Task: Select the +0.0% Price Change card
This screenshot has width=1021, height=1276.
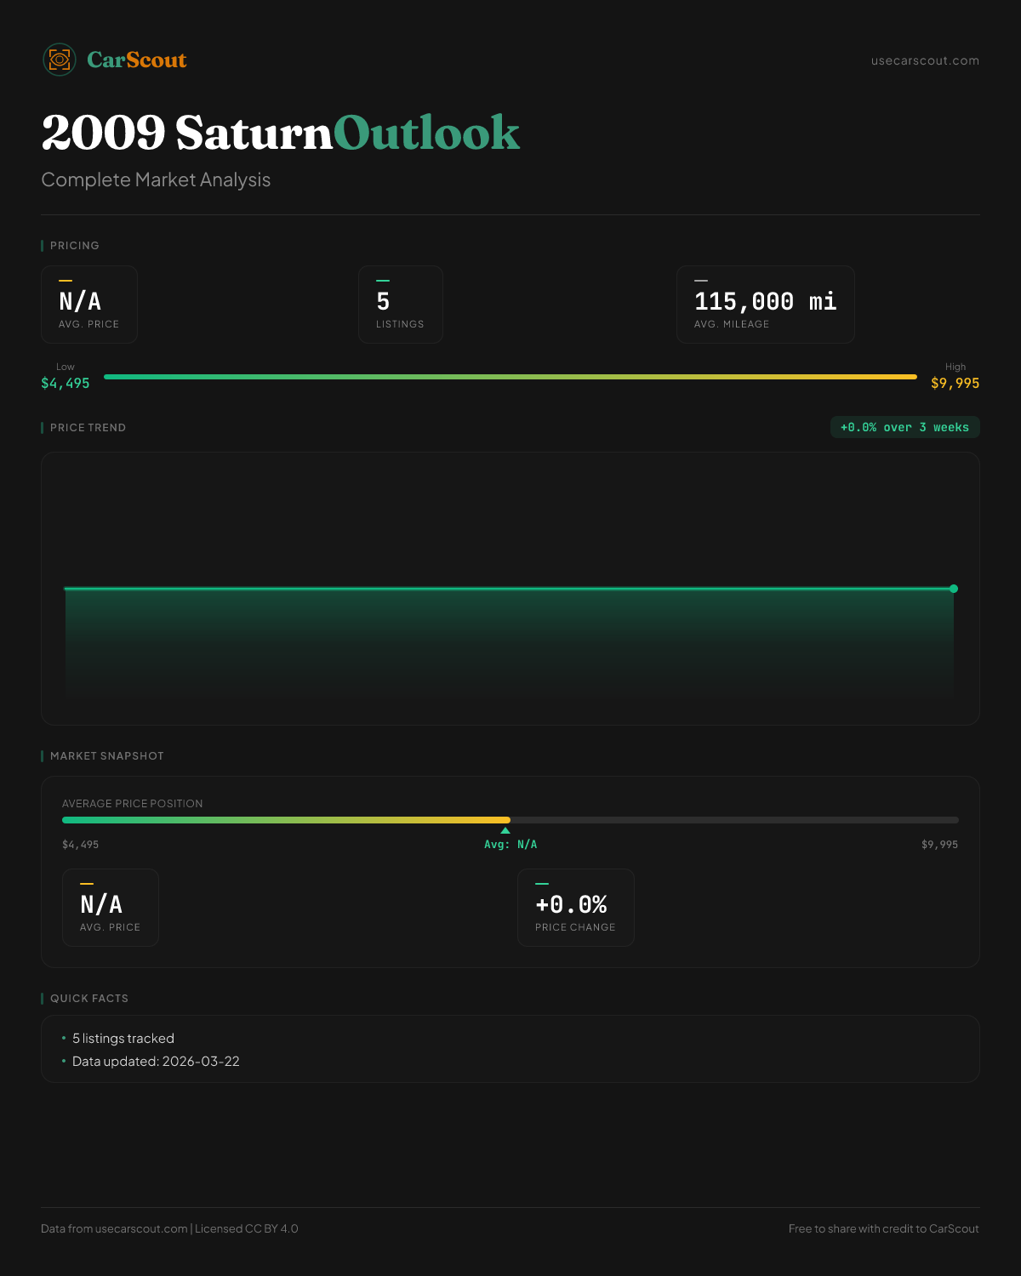Action: click(x=575, y=908)
